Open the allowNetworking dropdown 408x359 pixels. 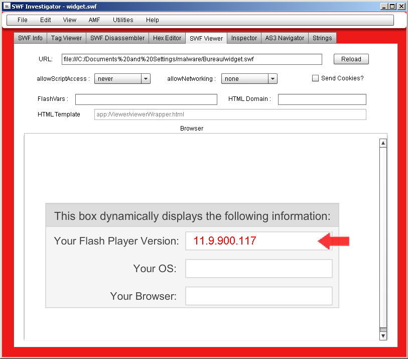coord(272,79)
